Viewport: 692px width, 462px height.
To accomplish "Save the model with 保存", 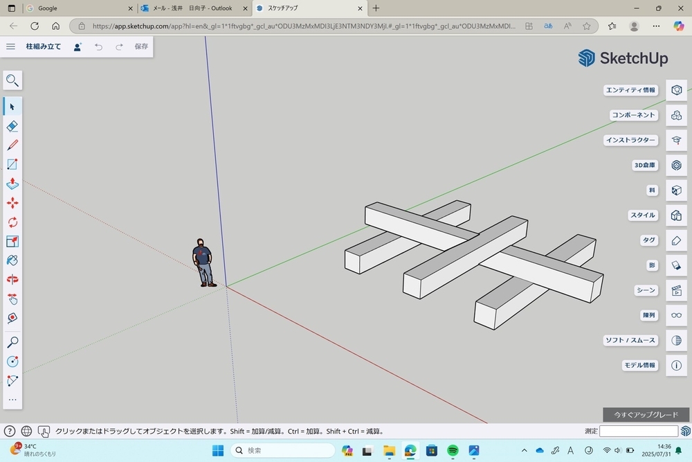I will [x=141, y=46].
